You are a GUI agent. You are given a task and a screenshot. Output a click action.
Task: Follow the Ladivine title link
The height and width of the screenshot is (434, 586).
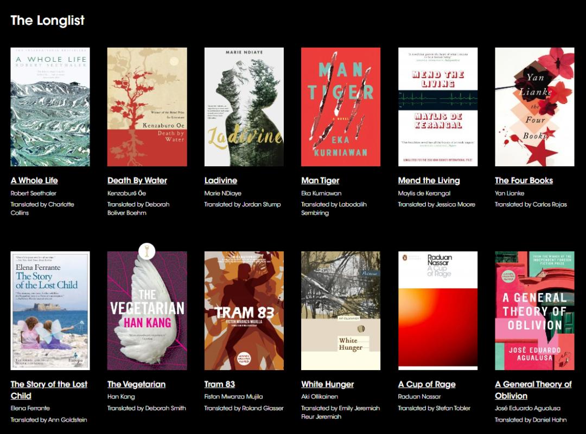221,180
